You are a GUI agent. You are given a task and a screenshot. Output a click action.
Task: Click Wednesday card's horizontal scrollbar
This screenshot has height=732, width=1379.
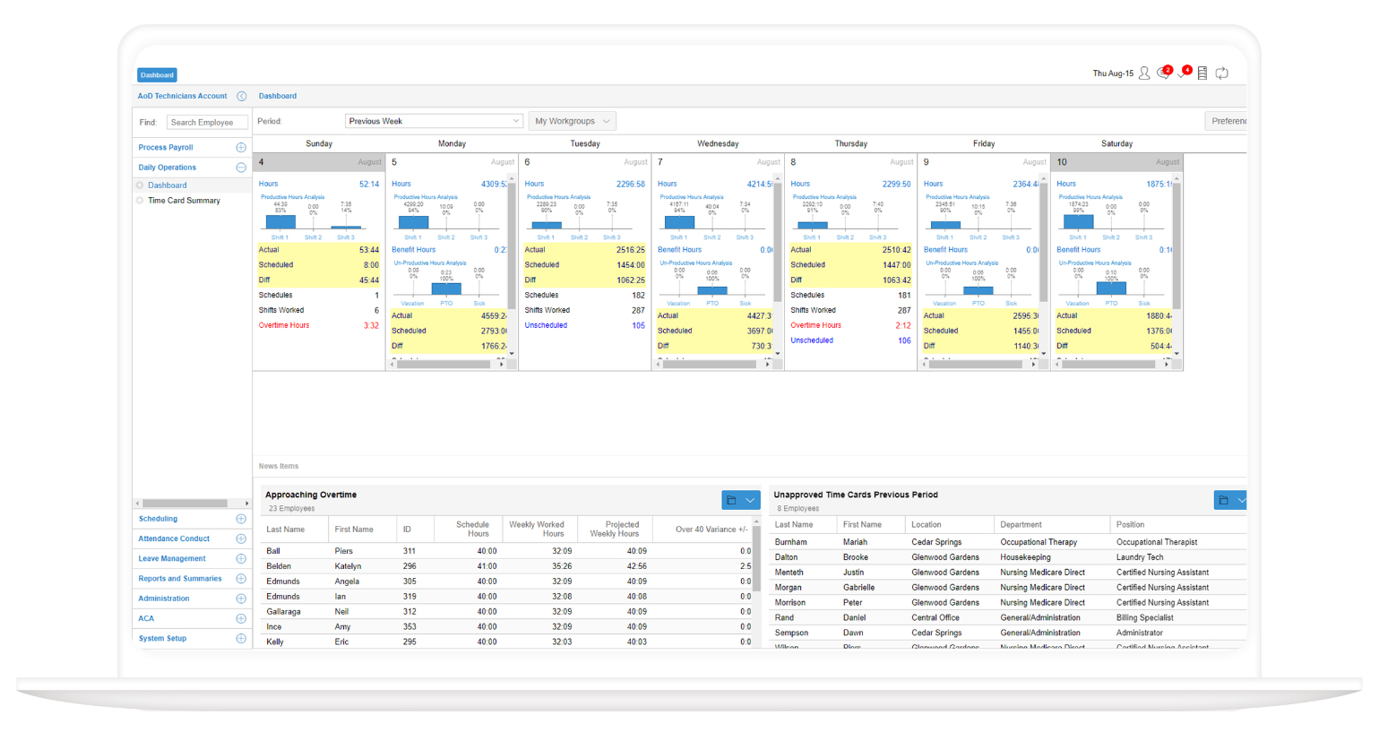click(710, 365)
